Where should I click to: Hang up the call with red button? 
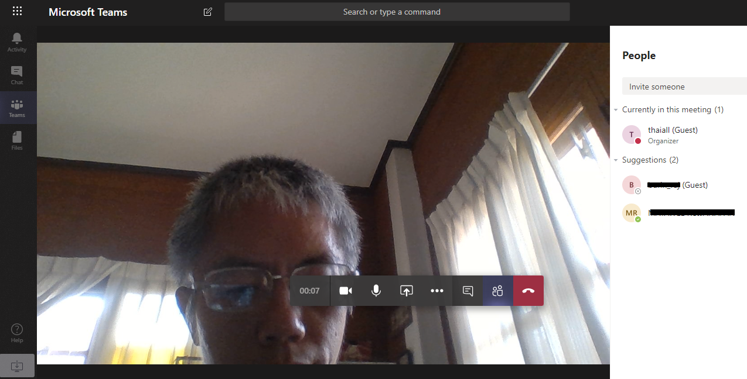[x=528, y=291]
